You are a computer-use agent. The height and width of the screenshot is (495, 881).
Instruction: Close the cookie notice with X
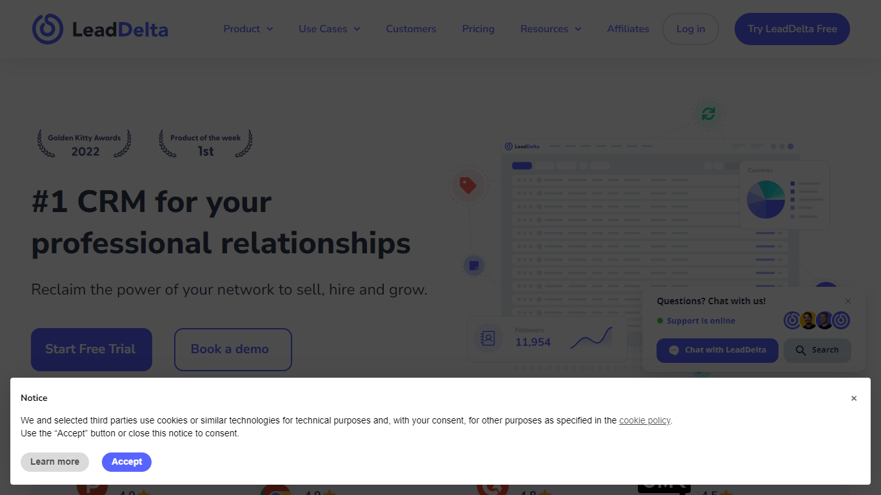click(x=853, y=398)
